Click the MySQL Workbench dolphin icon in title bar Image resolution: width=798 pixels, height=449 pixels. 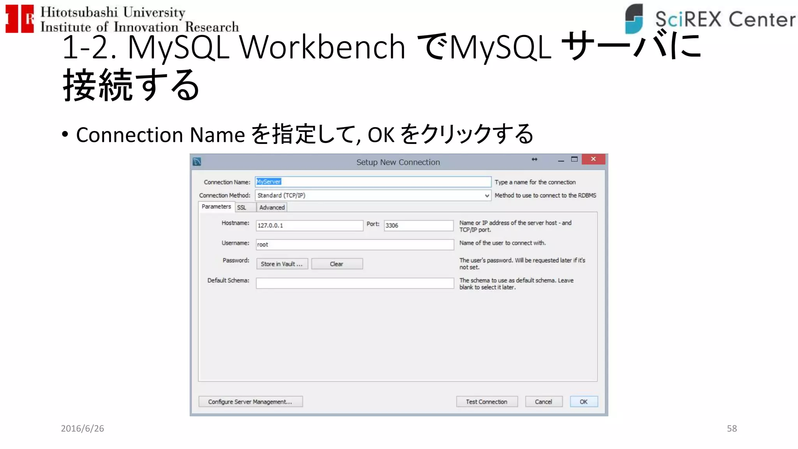click(197, 162)
